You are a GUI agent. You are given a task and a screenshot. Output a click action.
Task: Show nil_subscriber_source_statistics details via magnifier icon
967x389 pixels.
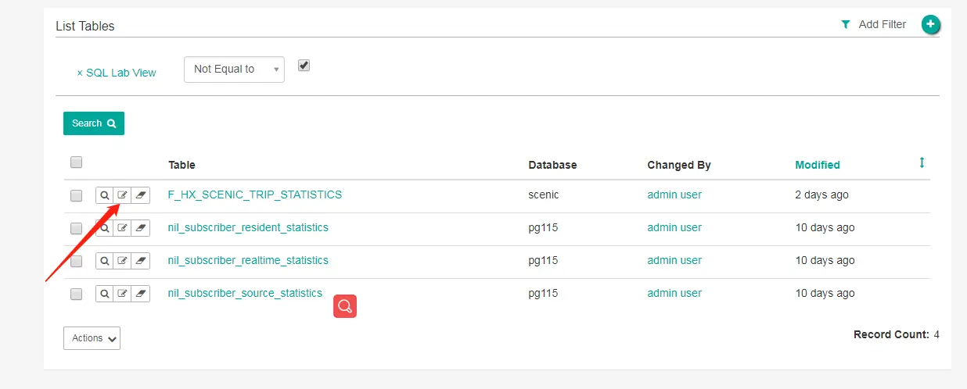pos(104,294)
